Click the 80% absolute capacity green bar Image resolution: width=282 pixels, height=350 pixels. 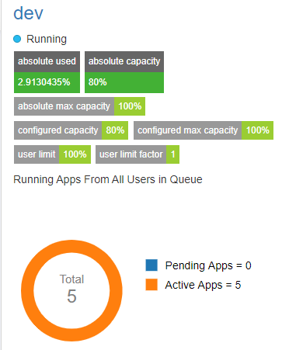click(x=124, y=82)
